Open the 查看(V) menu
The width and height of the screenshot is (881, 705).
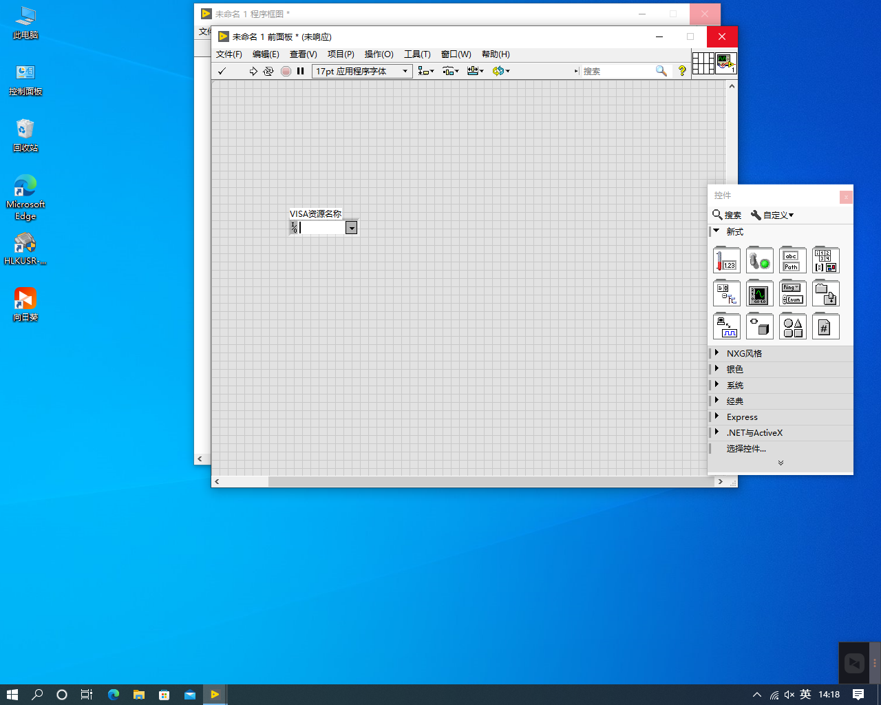coord(304,54)
